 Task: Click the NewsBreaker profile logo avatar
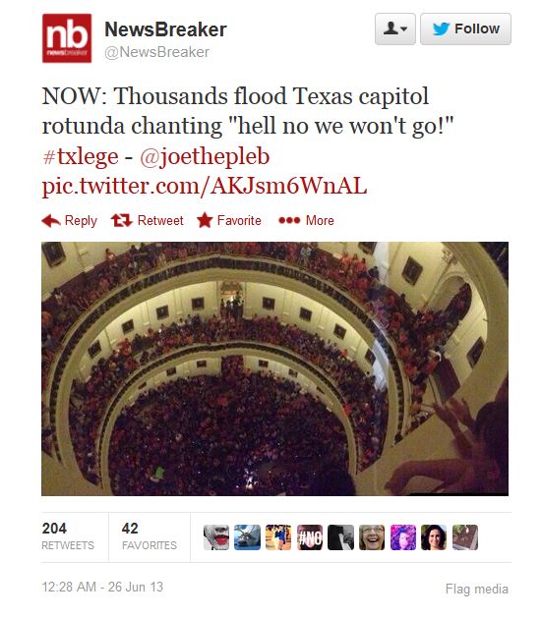(x=67, y=38)
